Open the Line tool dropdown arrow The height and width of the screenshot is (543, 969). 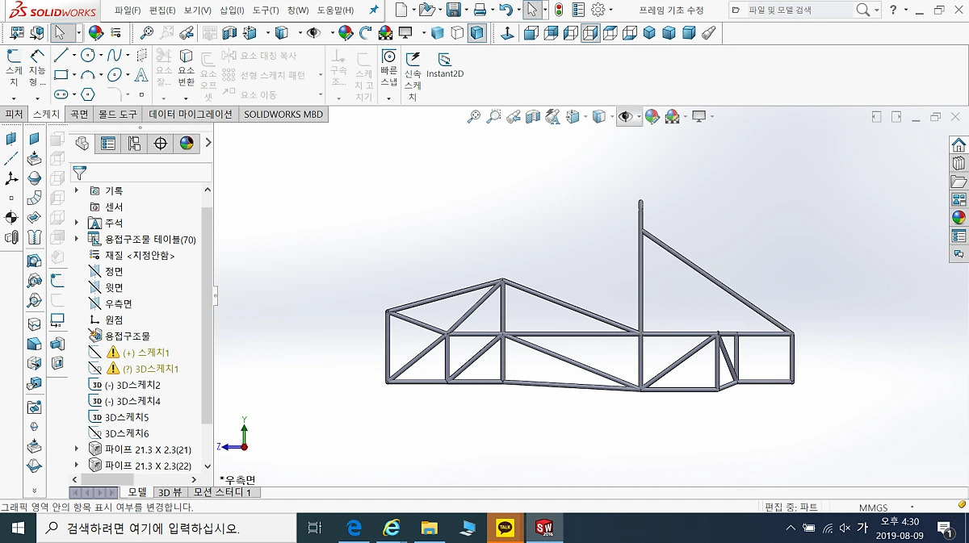73,56
